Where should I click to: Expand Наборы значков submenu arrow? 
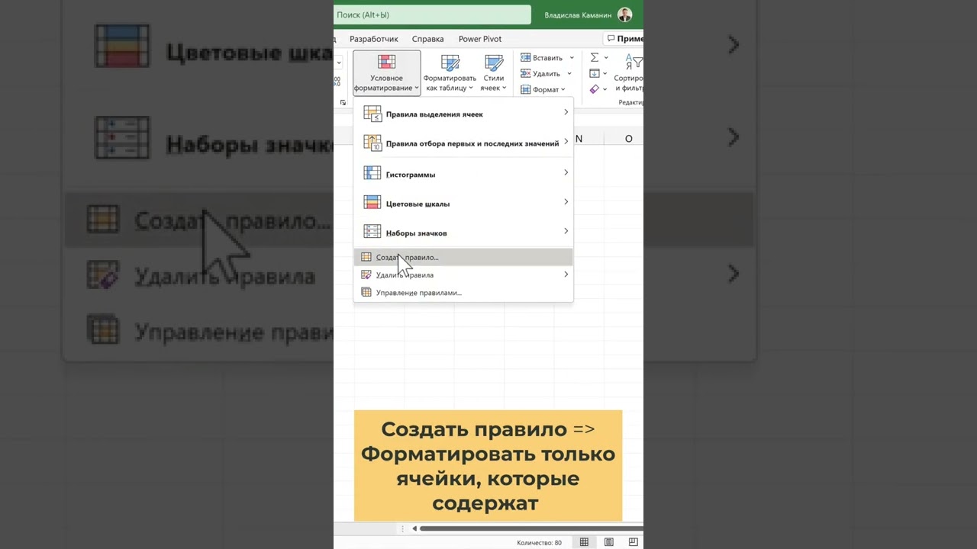pyautogui.click(x=566, y=231)
